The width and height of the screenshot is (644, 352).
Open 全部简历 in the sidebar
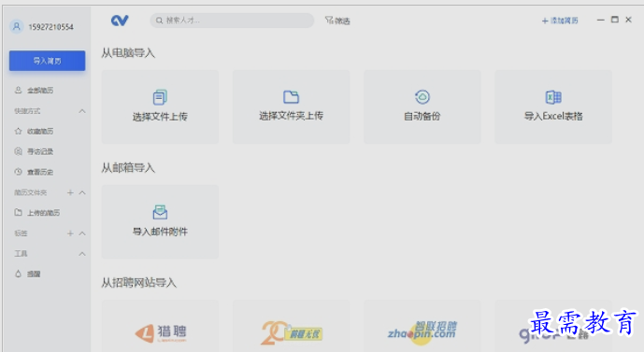(x=34, y=91)
